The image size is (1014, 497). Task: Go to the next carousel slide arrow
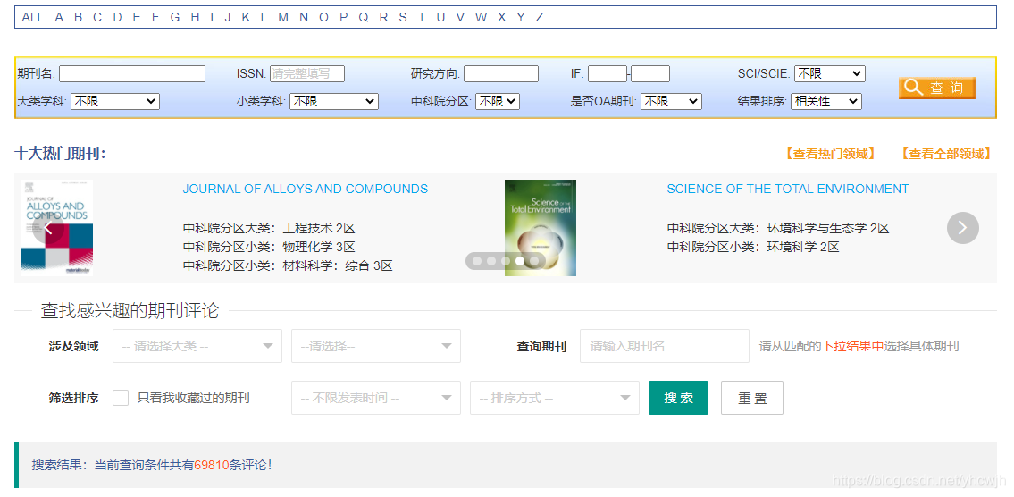(962, 228)
